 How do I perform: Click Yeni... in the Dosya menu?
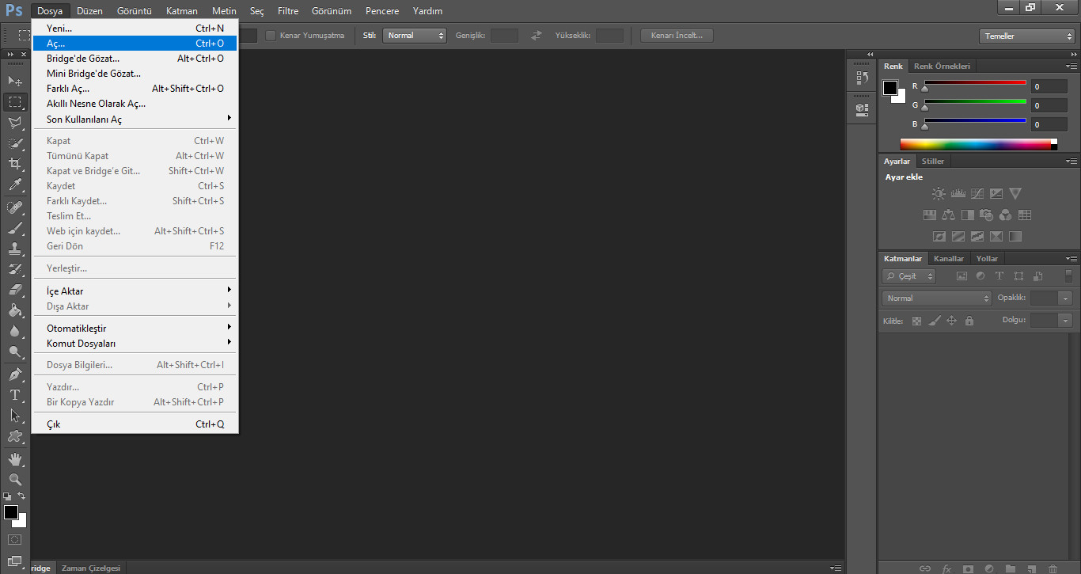[135, 28]
